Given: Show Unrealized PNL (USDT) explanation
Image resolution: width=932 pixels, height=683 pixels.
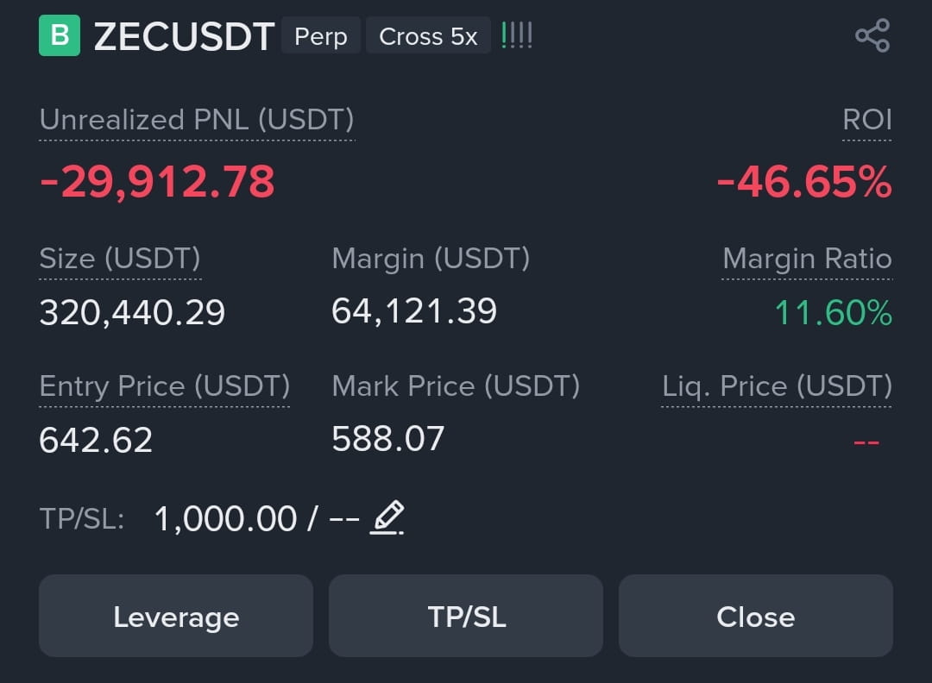Looking at the screenshot, I should point(197,121).
